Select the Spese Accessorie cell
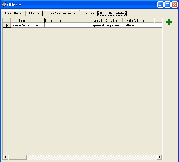The image size is (179, 162). [28, 25]
